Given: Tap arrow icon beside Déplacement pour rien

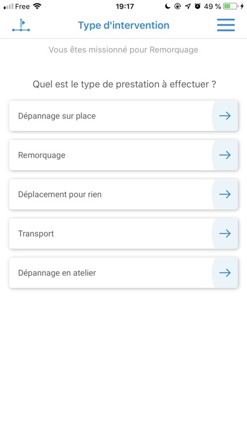Looking at the screenshot, I should tap(225, 194).
